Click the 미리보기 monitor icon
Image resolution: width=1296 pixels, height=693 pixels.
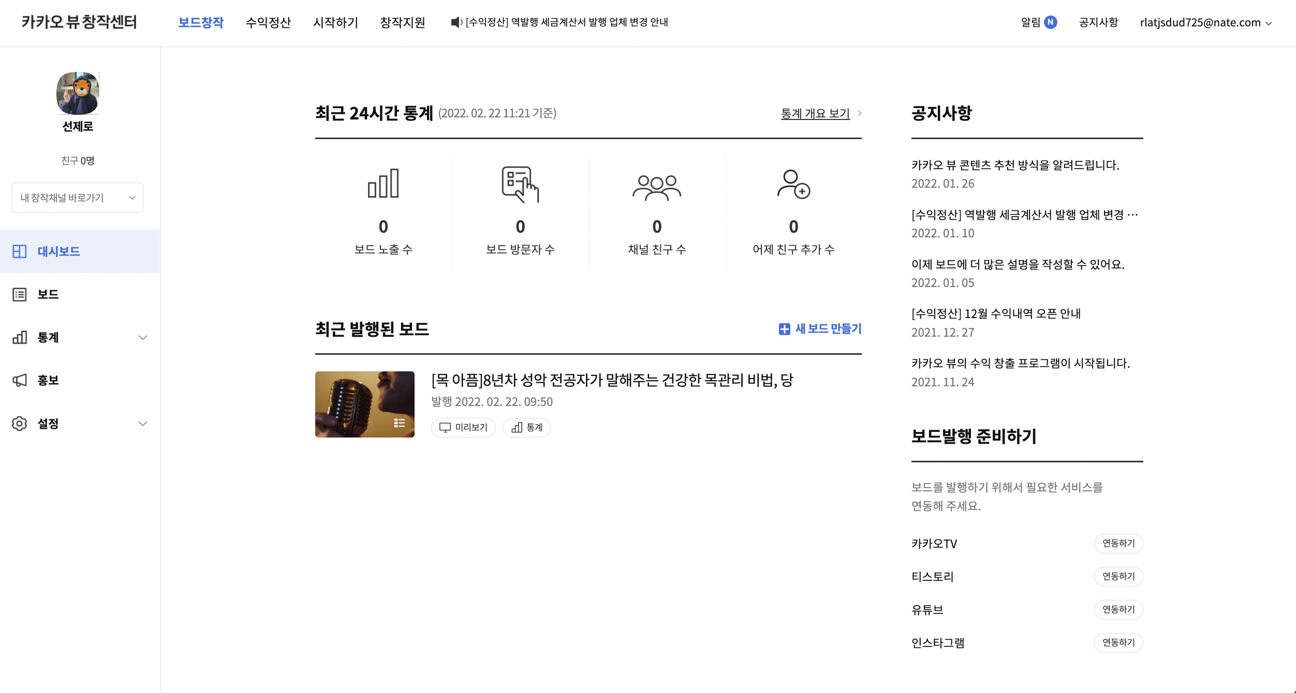[445, 428]
